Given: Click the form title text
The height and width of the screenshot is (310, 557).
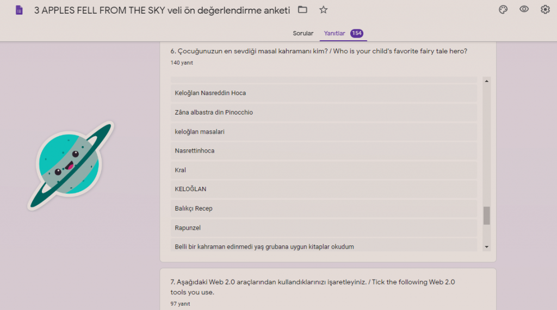Looking at the screenshot, I should click(162, 10).
